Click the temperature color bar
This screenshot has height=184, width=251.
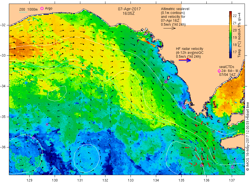tap(230, 35)
